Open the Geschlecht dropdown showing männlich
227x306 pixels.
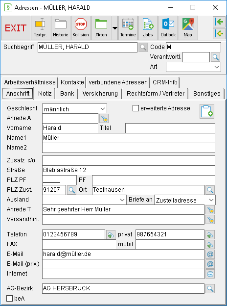click(74, 109)
